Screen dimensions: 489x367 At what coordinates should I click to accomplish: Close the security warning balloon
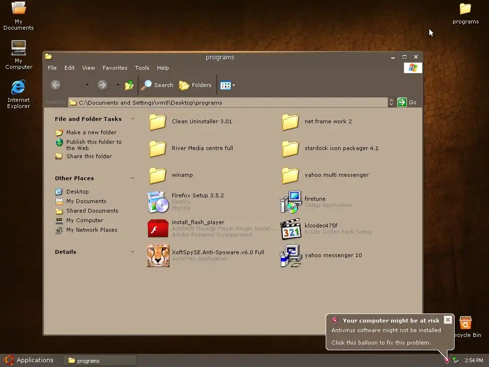pyautogui.click(x=447, y=320)
